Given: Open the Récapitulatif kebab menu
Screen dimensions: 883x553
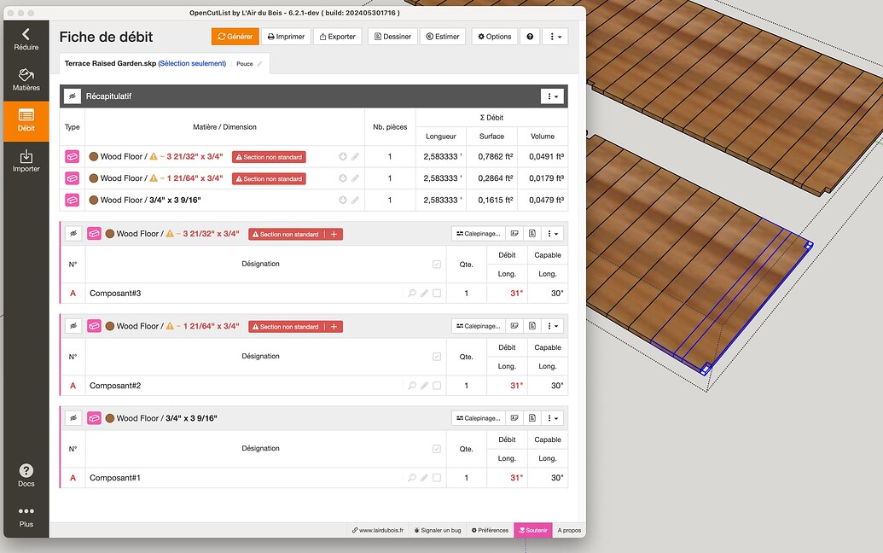Looking at the screenshot, I should [x=551, y=96].
